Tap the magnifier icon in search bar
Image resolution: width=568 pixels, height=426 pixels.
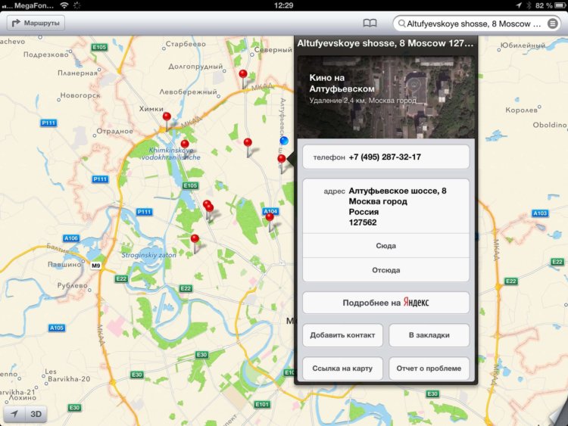pyautogui.click(x=401, y=23)
